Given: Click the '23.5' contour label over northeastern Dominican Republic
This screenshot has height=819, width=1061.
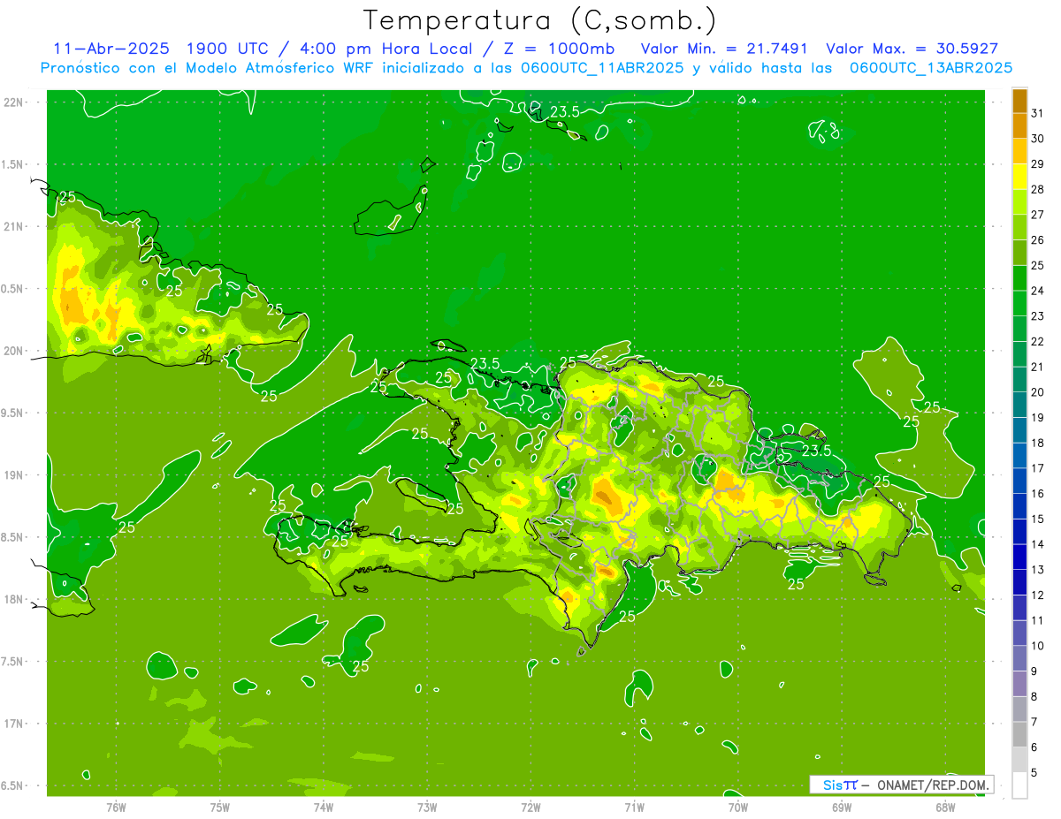Looking at the screenshot, I should [816, 451].
